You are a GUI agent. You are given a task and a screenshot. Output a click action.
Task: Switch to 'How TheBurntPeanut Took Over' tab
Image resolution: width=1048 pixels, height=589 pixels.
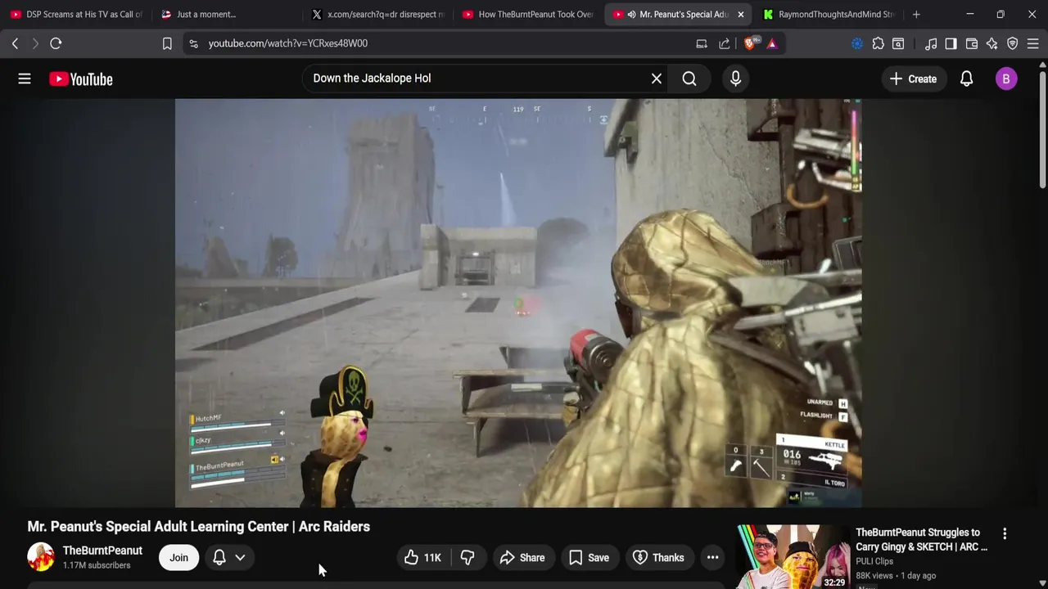(x=527, y=14)
